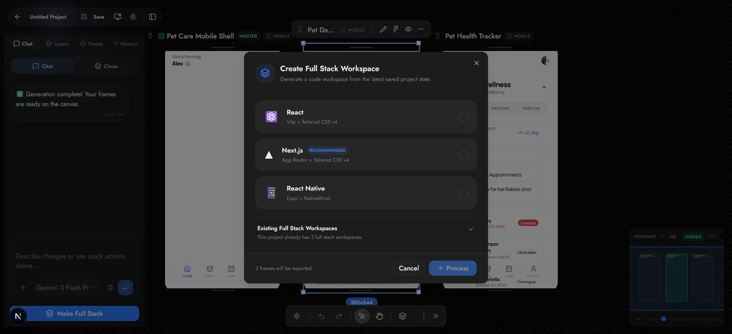Click the Pet Care Mobile Shell drag handle
Image resolution: width=732 pixels, height=334 pixels.
tap(150, 36)
